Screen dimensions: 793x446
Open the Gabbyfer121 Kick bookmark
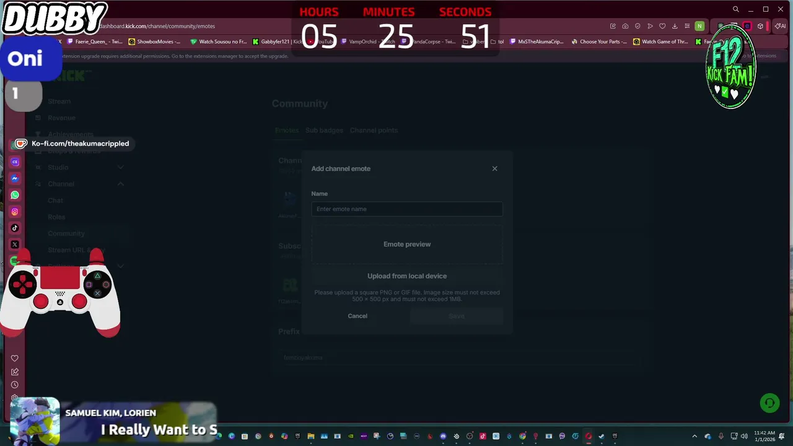277,42
